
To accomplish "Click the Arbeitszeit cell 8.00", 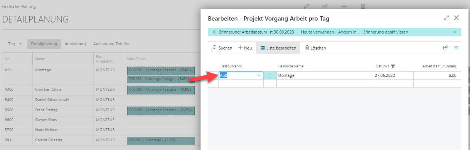I will (437, 75).
